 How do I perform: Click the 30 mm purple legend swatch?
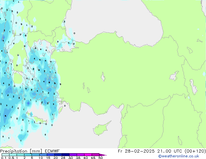point(73,155)
